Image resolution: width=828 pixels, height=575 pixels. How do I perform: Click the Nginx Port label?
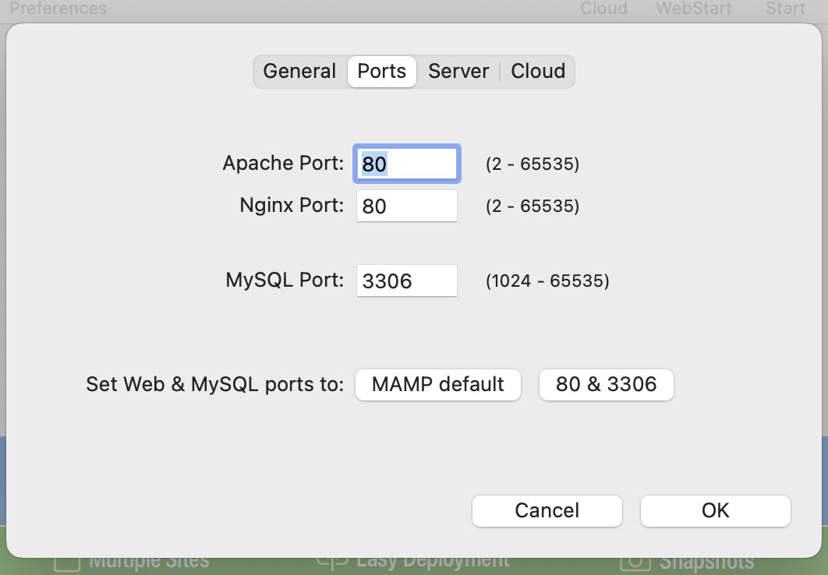(292, 205)
